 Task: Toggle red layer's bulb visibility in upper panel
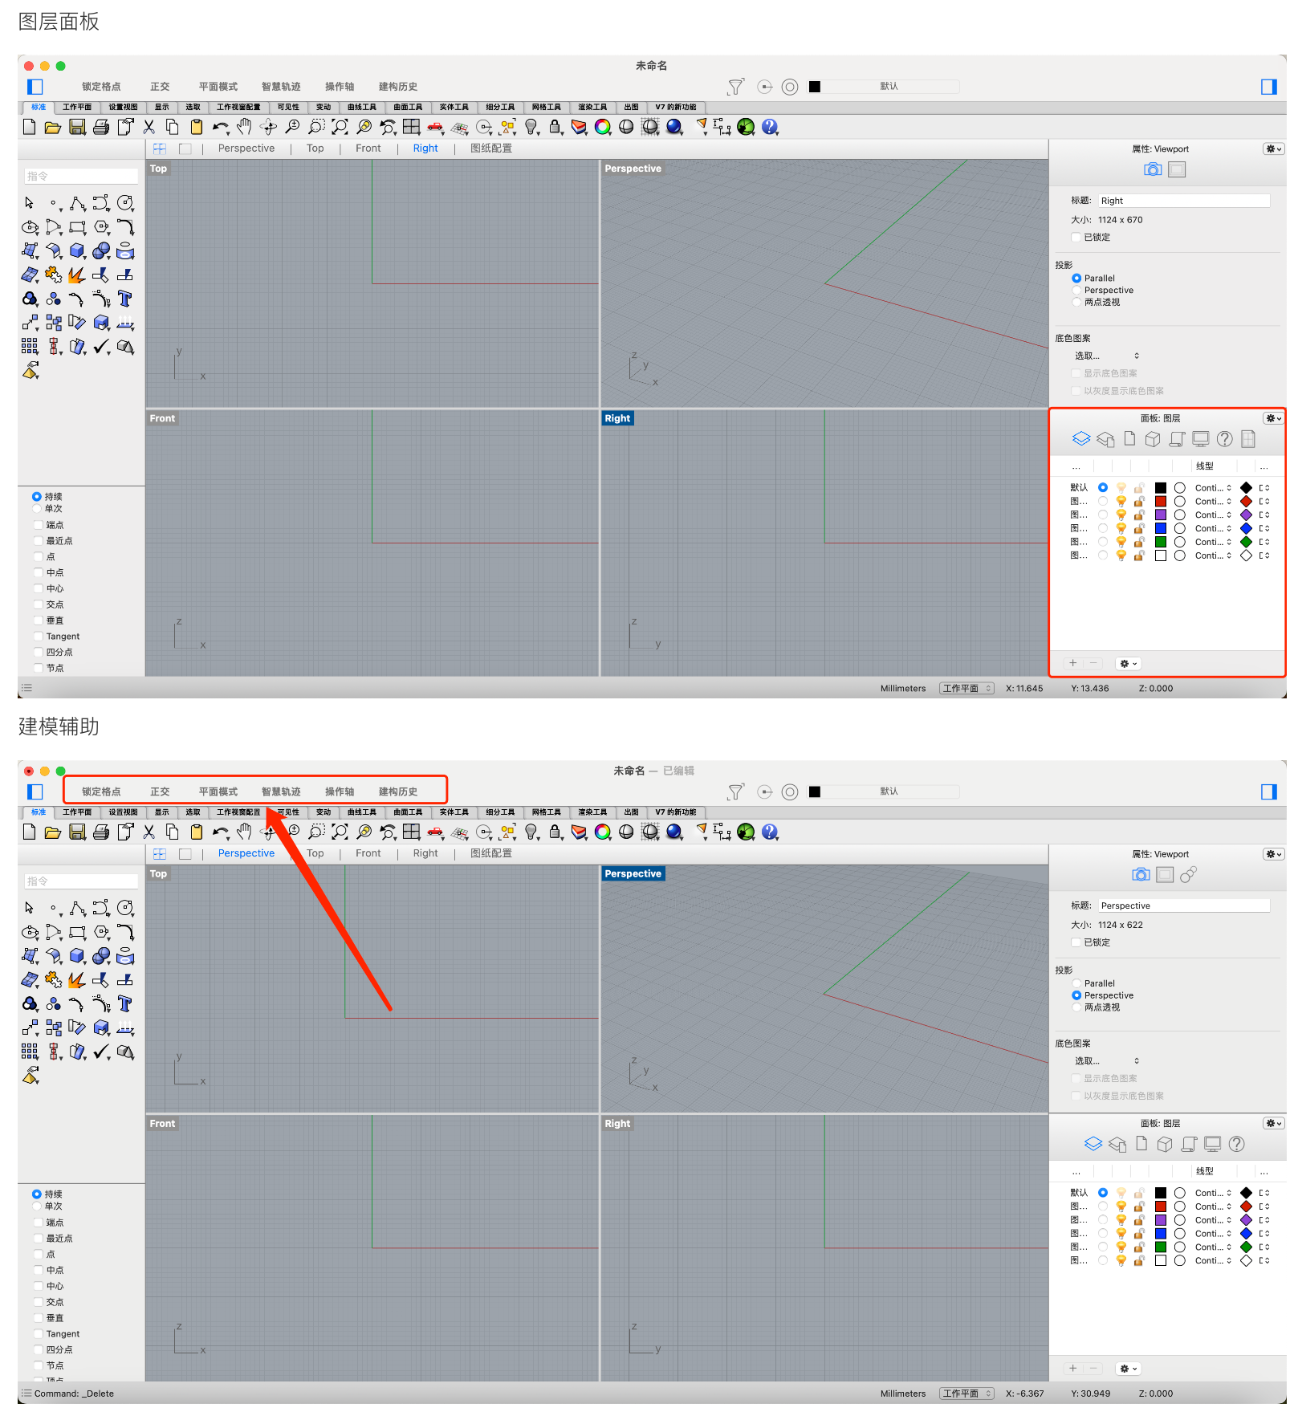pos(1121,502)
